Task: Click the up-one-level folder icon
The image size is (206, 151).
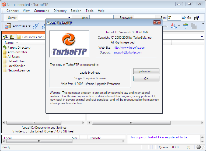Action: [12, 37]
